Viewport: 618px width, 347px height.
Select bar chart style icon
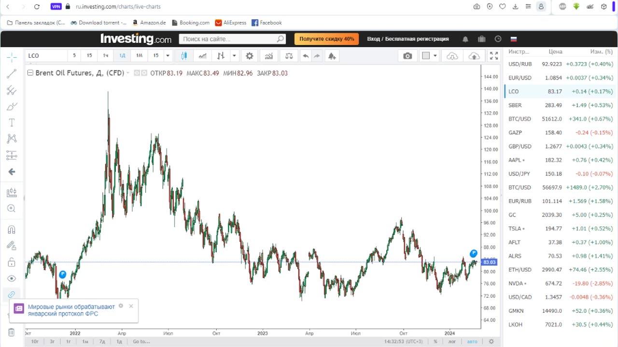coord(221,56)
